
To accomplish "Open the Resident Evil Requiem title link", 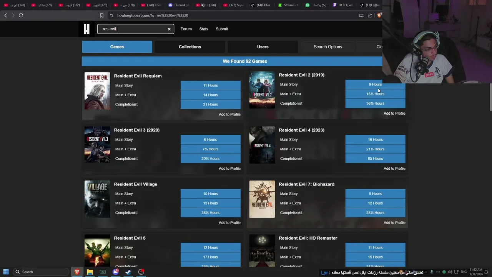I will 138,76.
